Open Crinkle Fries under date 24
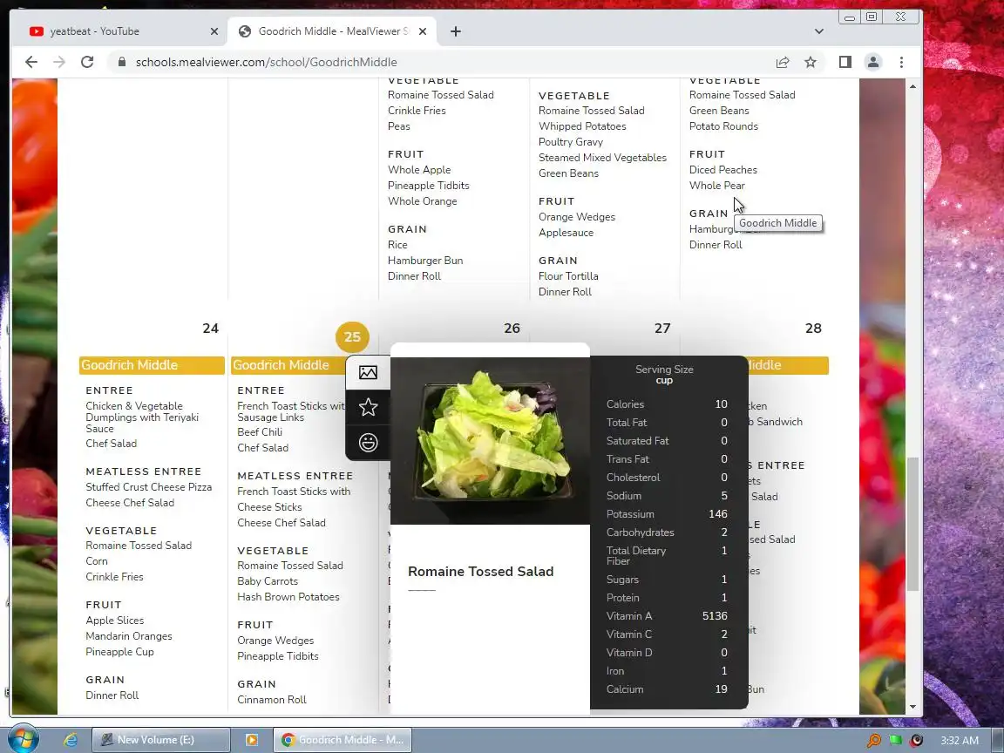Image resolution: width=1004 pixels, height=753 pixels. click(x=115, y=577)
